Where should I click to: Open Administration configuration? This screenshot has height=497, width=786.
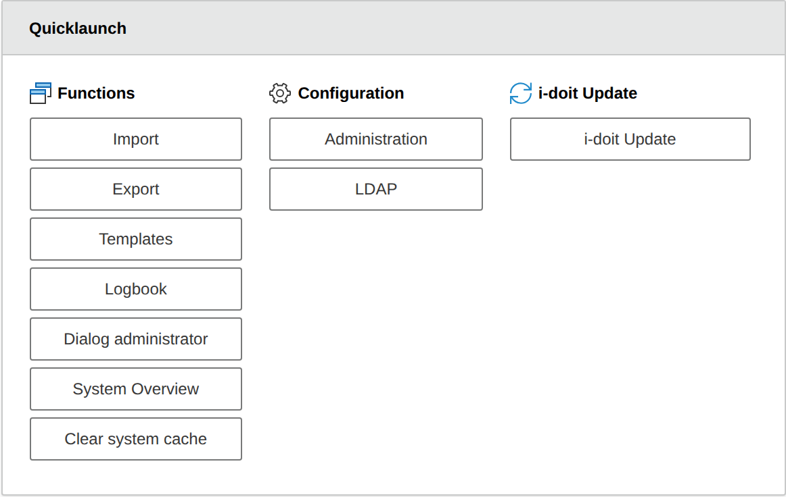coord(376,139)
